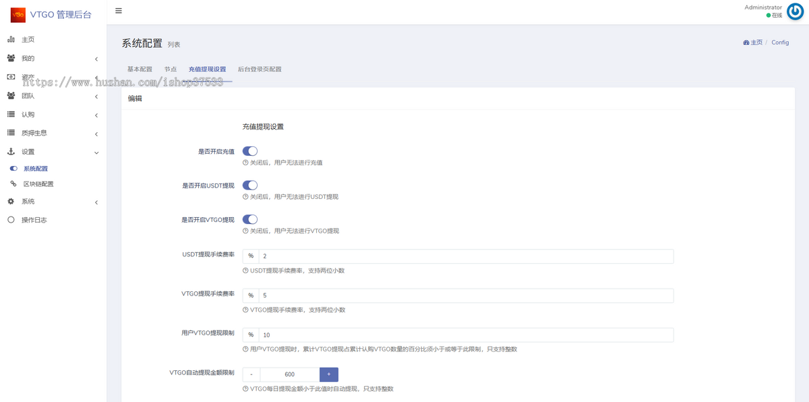Viewport: 809px width, 402px height.
Task: Select the 设置 anchor icon in sidebar
Action: tap(11, 152)
